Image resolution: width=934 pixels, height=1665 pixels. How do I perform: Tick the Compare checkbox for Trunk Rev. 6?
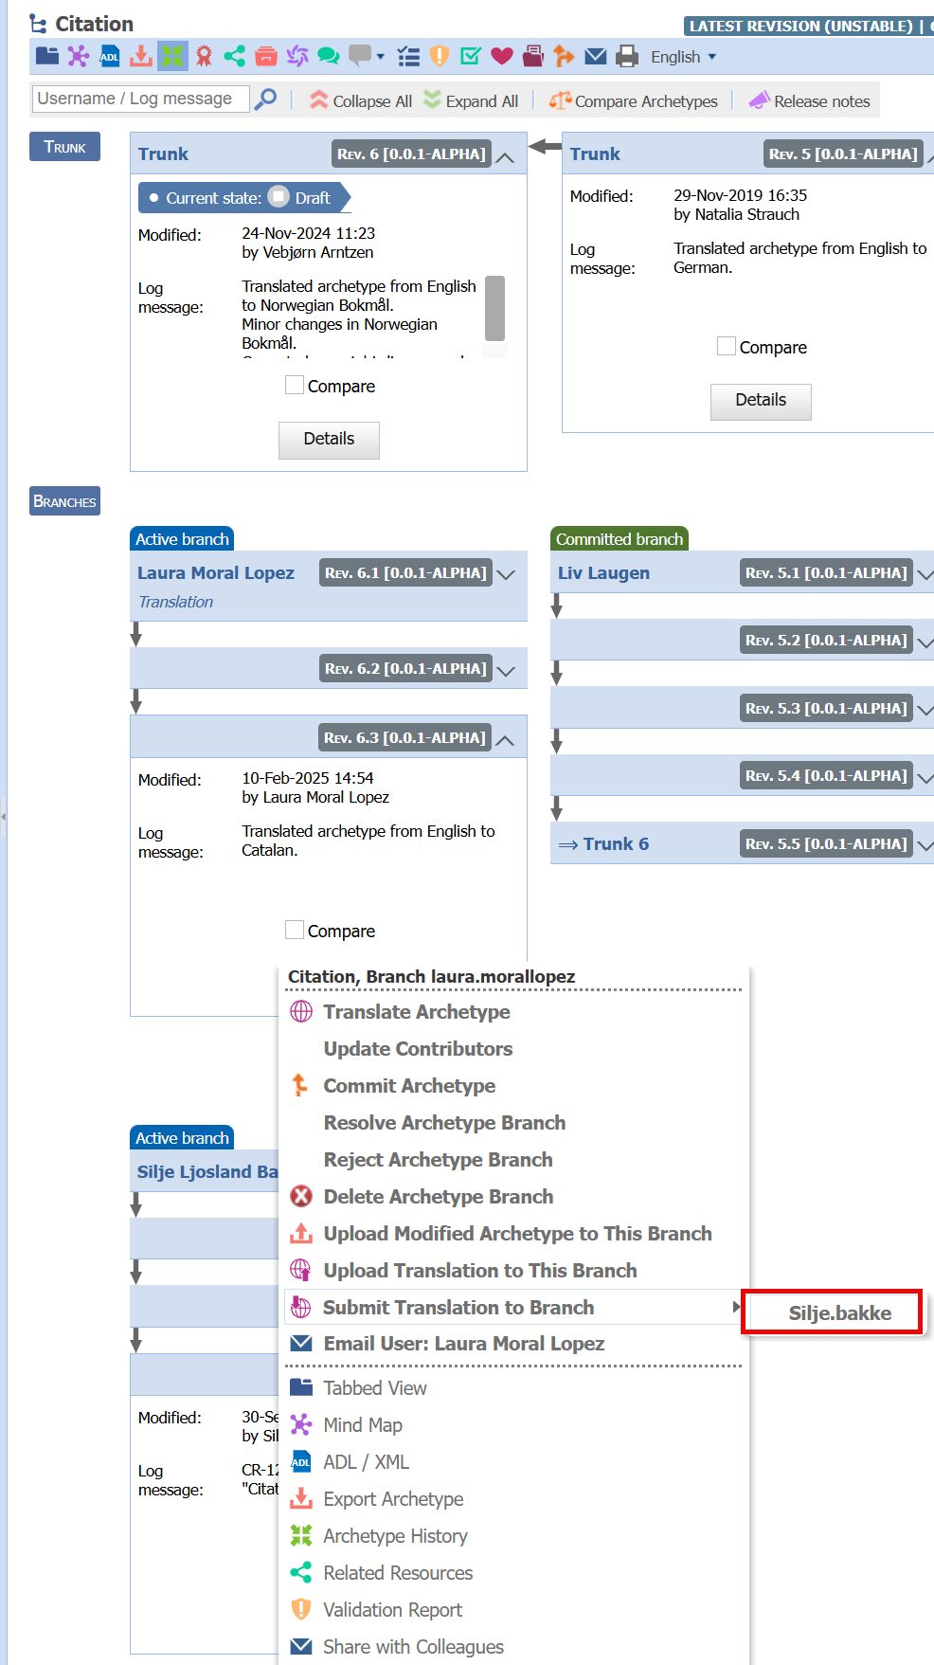[295, 385]
